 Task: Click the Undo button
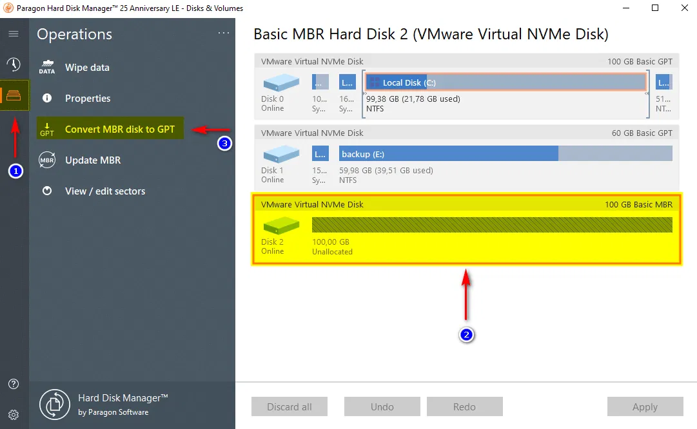click(x=382, y=406)
